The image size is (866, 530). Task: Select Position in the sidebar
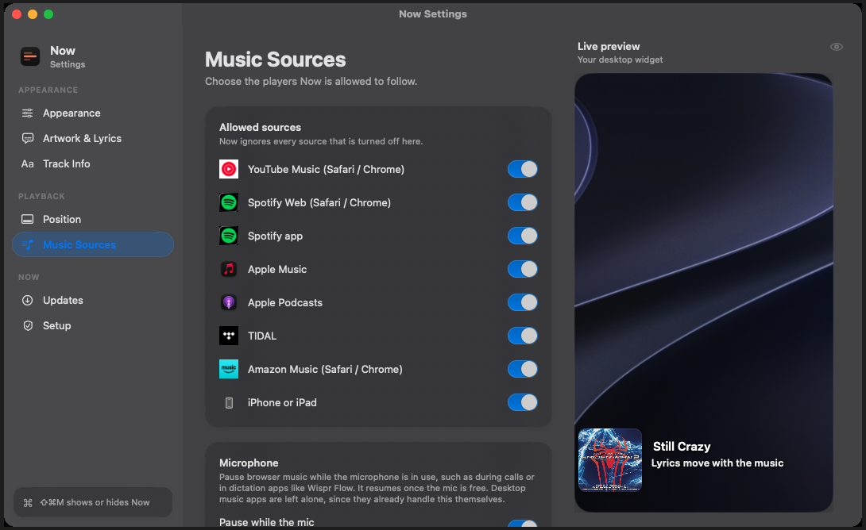click(93, 220)
